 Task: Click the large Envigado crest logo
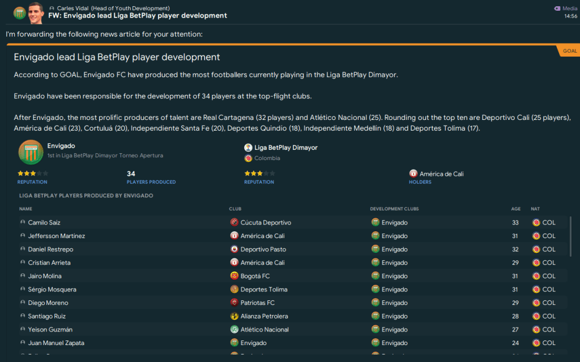point(31,152)
